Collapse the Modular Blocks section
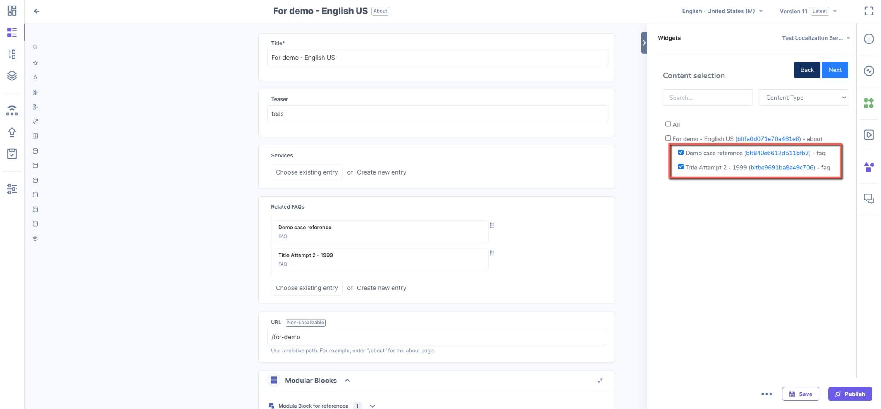 point(348,381)
